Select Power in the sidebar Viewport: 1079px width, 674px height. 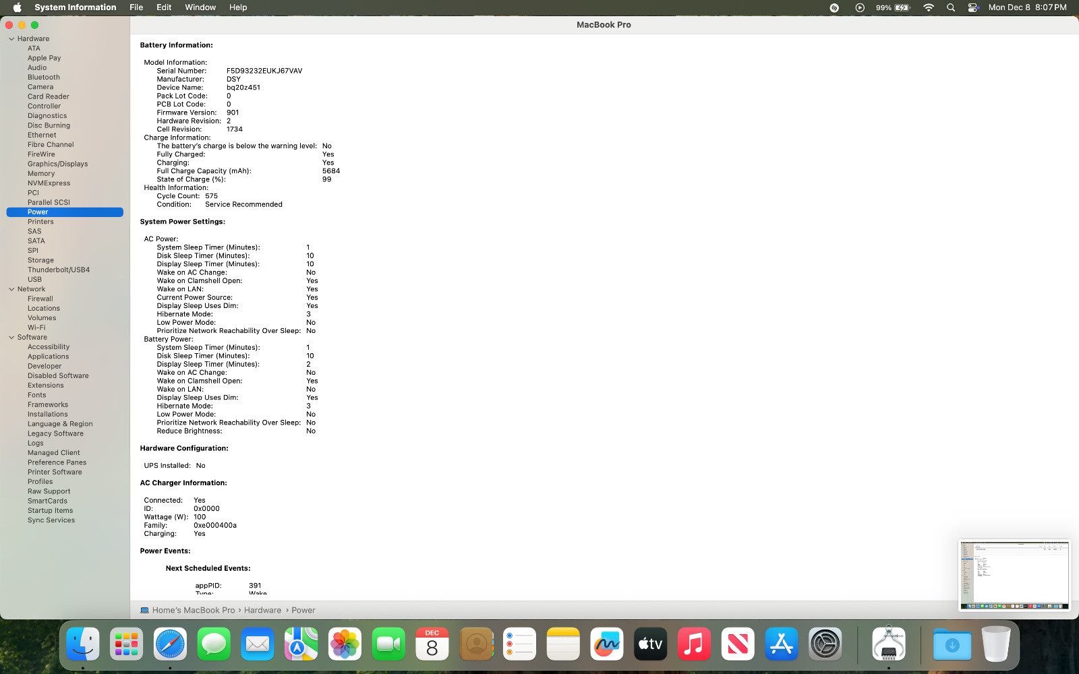click(x=65, y=212)
